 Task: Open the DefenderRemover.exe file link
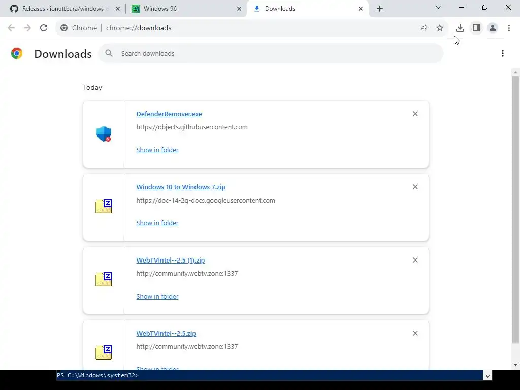[x=169, y=114]
